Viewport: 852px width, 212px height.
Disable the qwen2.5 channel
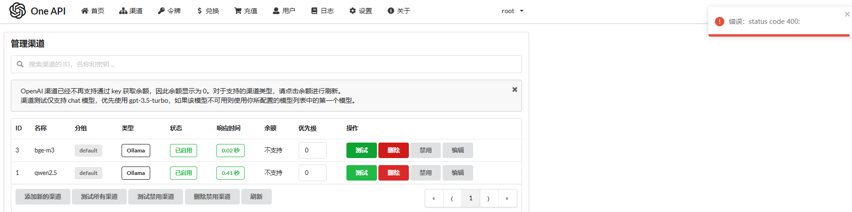pyautogui.click(x=425, y=173)
